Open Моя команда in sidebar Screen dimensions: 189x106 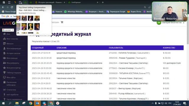(x=10, y=58)
